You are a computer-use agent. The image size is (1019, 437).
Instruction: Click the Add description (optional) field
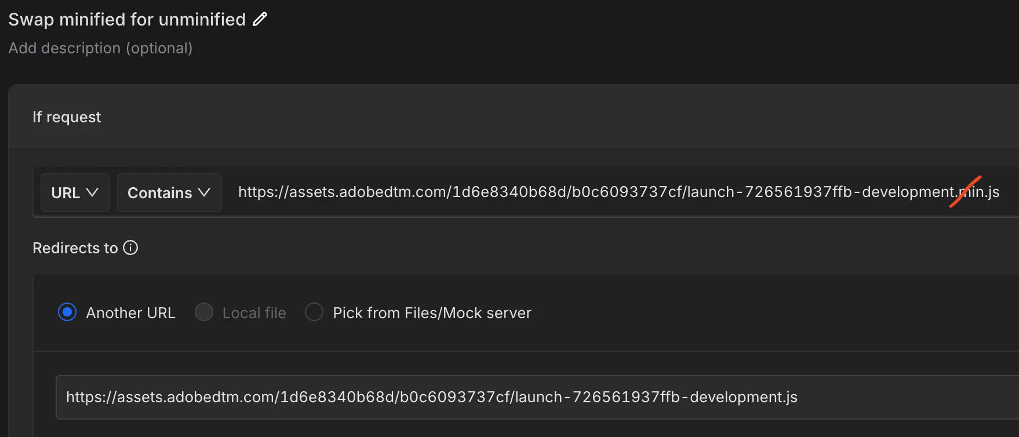[x=100, y=48]
